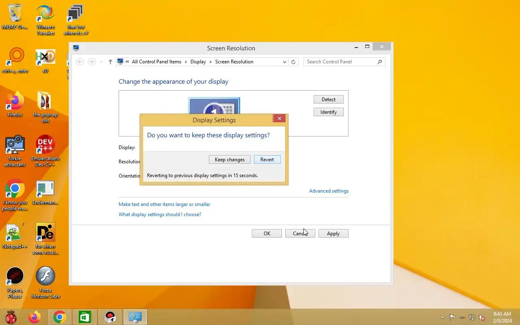Click the Forward navigation arrow
520x325 pixels.
pos(92,62)
